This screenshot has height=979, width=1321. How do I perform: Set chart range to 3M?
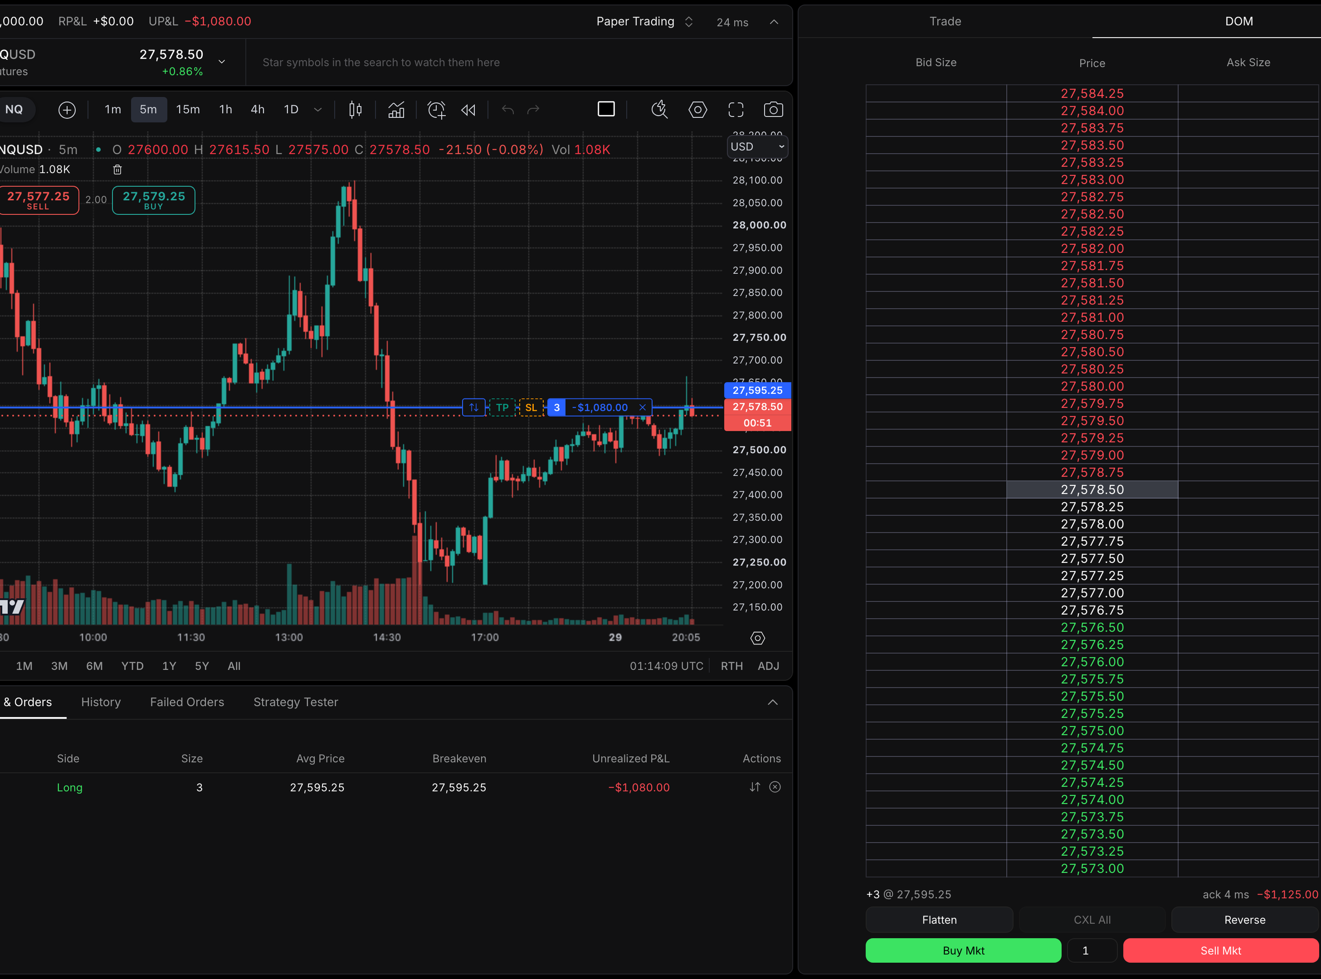click(59, 666)
